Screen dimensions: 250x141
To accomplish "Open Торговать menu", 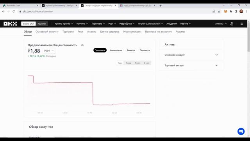I will (98, 23).
